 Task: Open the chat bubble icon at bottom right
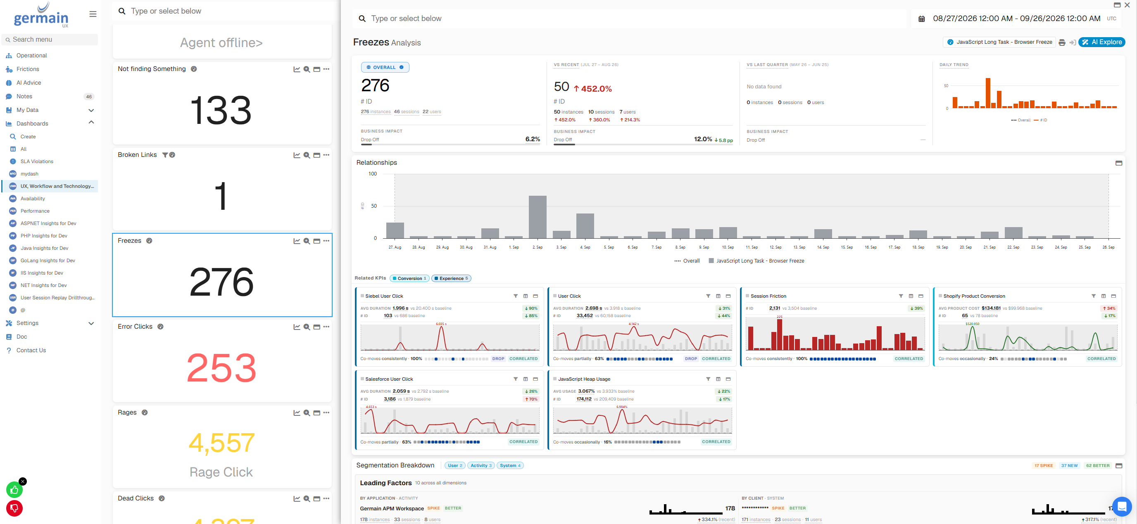[x=1122, y=506]
